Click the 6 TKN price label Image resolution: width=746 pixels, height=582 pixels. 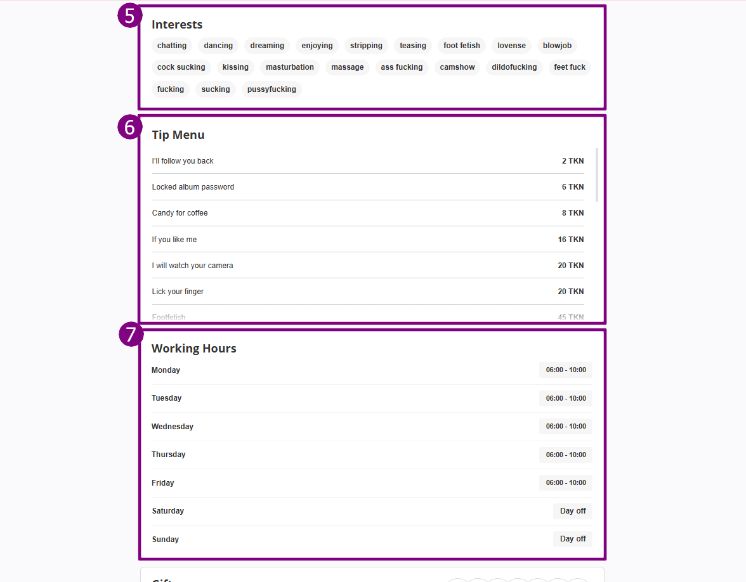[573, 187]
